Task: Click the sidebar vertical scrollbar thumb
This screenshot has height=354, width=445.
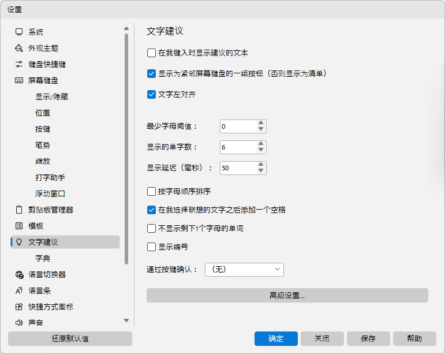Action: pos(126,149)
